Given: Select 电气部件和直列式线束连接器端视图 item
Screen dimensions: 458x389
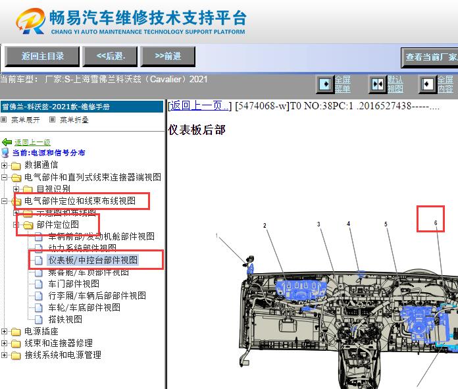Looking at the screenshot, I should pos(93,177).
